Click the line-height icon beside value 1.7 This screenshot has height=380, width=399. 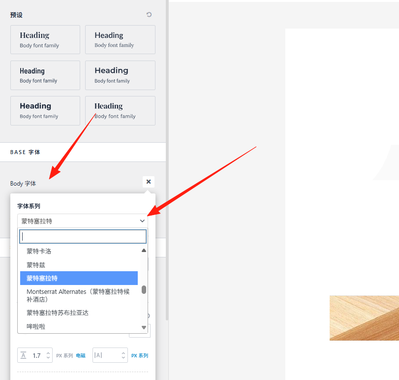(x=23, y=355)
